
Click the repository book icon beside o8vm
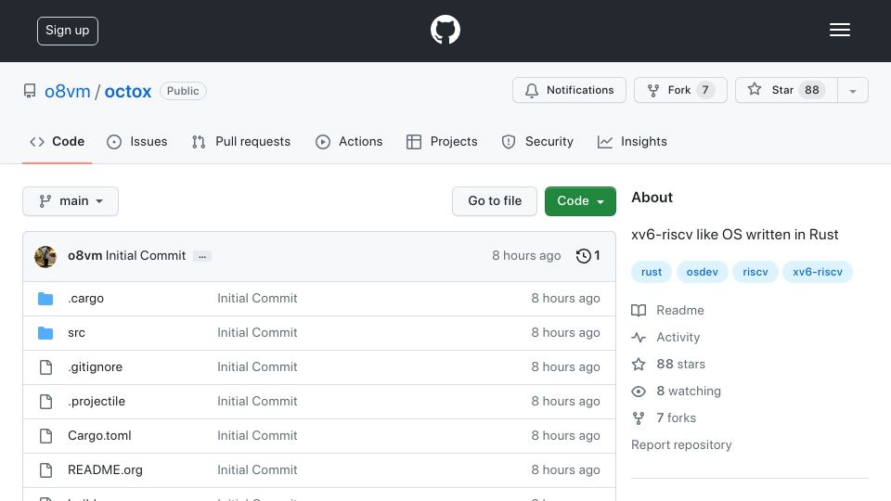(30, 91)
